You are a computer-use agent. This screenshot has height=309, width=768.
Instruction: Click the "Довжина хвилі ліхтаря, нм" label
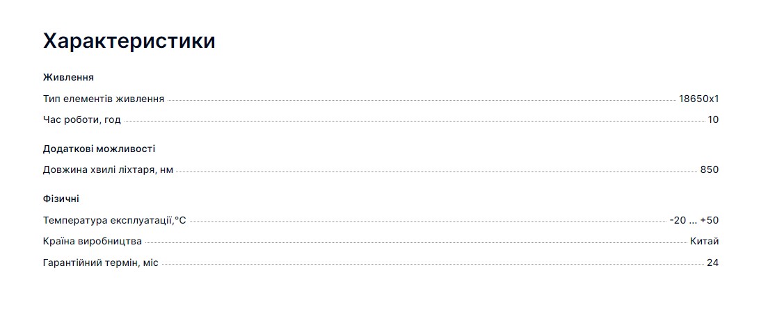(x=108, y=170)
